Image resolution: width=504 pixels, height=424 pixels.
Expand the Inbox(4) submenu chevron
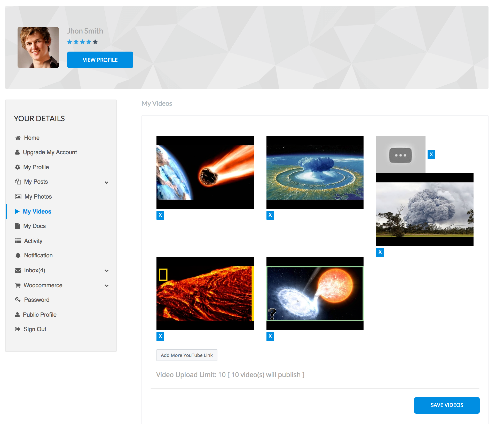tap(106, 271)
